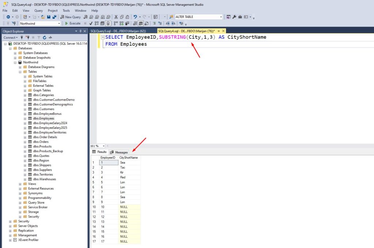Viewport: 374px width, 248px height.
Task: Click NULL cell in row 17
Action: pos(129,241)
